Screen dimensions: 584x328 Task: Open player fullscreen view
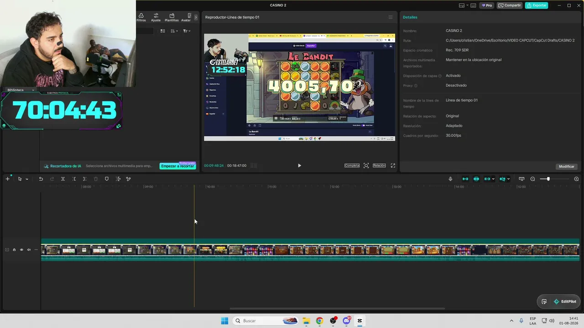click(393, 165)
